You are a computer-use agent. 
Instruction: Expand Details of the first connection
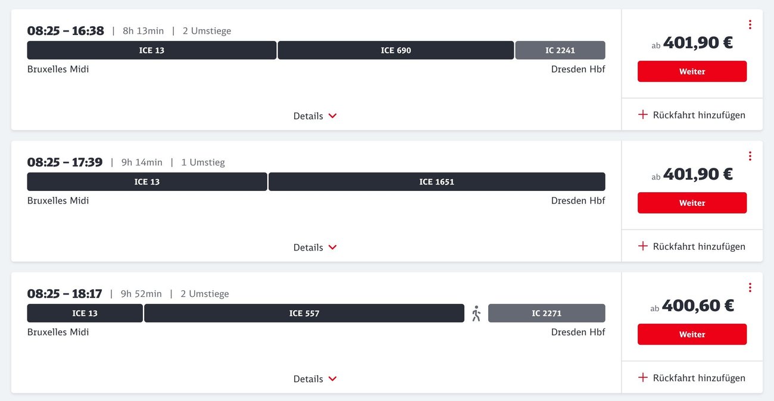point(315,115)
